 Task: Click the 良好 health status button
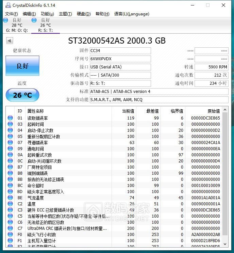coord(22,66)
